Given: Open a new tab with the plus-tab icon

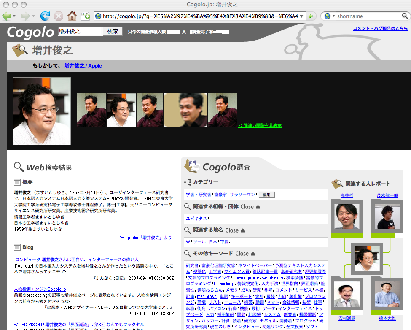Looking at the screenshot, I should click(86, 16).
